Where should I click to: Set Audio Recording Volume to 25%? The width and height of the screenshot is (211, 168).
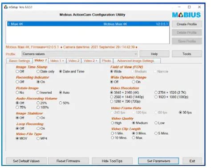click(42, 103)
